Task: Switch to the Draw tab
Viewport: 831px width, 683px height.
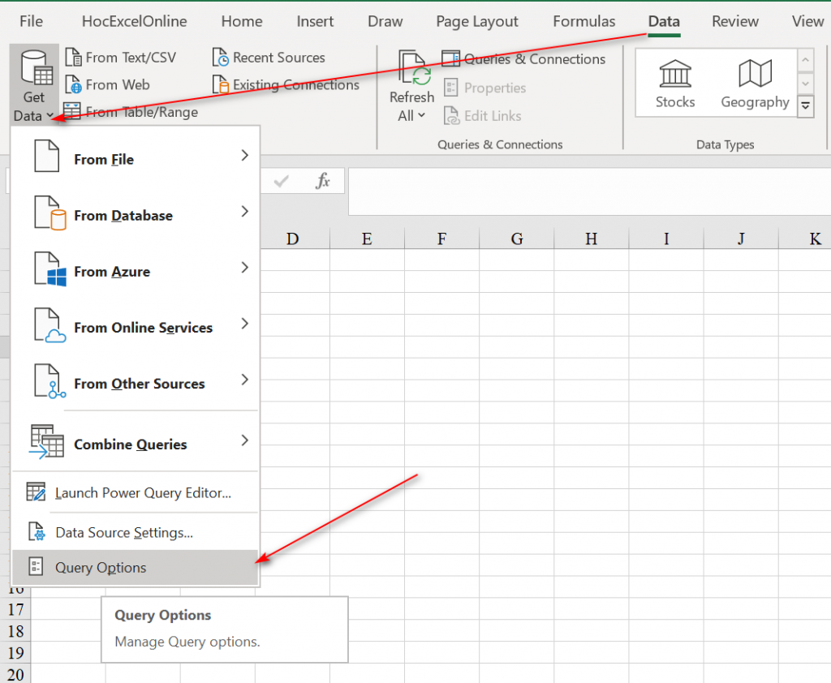Action: [x=385, y=21]
